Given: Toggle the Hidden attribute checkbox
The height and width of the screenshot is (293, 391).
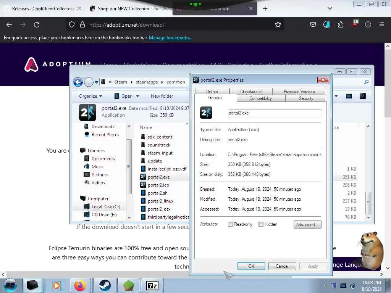Looking at the screenshot, I should (261, 224).
